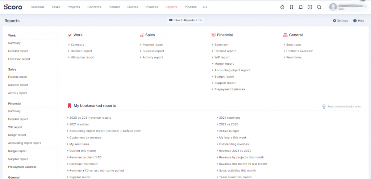
Task: Click the Intro to Reports video icon
Action: click(x=171, y=20)
